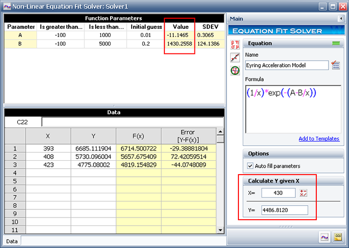Screen dimensions: 349x248
Task: Toggle the Auto fill parameters checkbox
Action: pyautogui.click(x=250, y=166)
